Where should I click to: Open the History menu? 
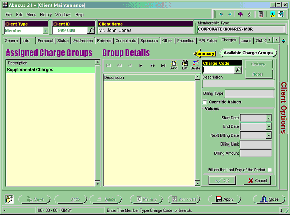(x=46, y=15)
